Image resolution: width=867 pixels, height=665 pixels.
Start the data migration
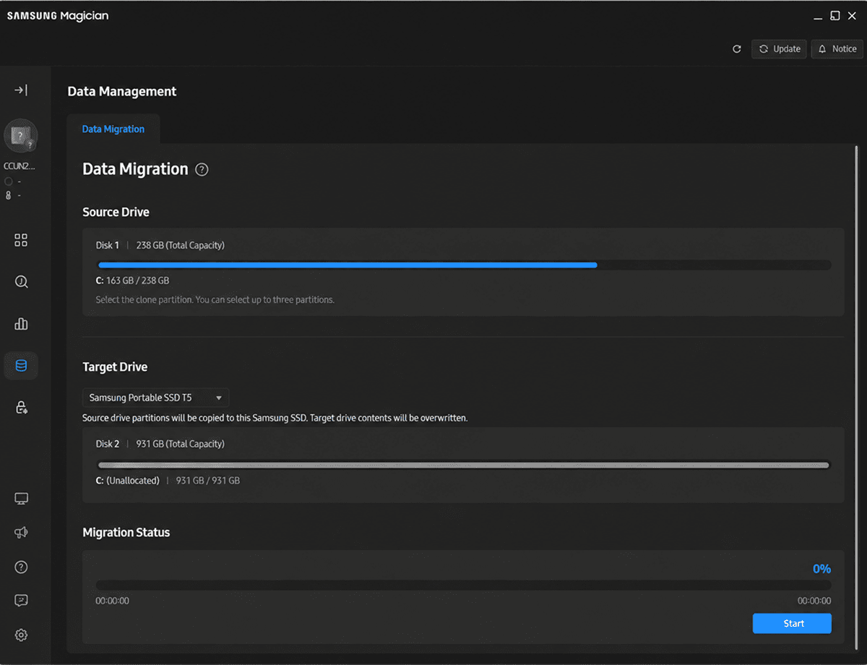click(792, 624)
